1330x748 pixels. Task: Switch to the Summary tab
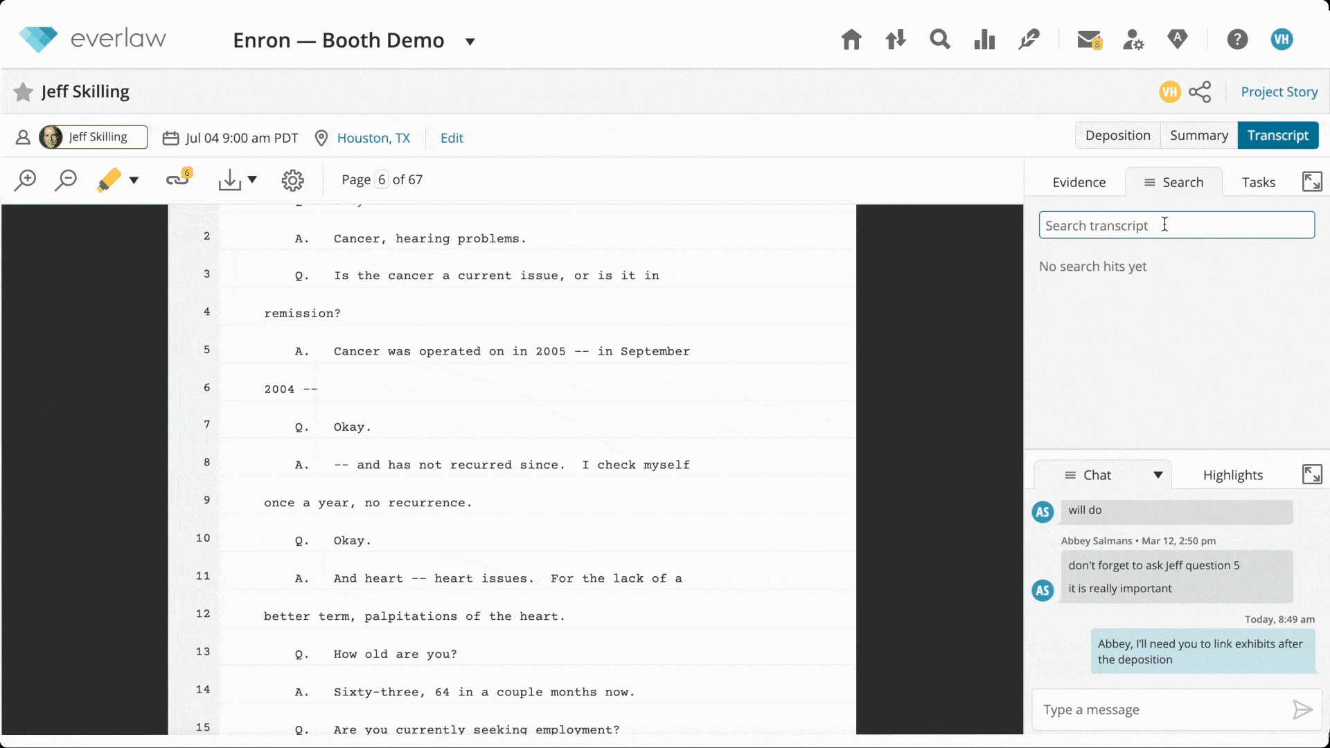[1198, 135]
